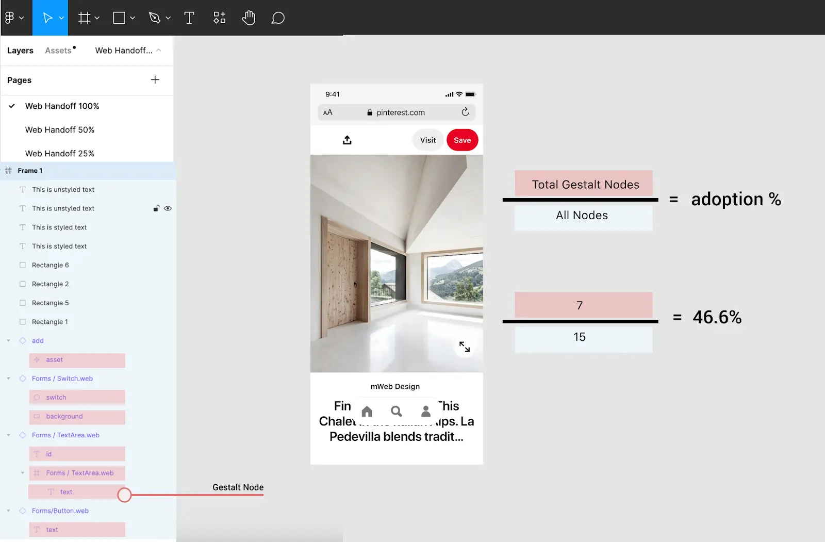Select the Move tool arrow
Image resolution: width=825 pixels, height=542 pixels.
(47, 18)
